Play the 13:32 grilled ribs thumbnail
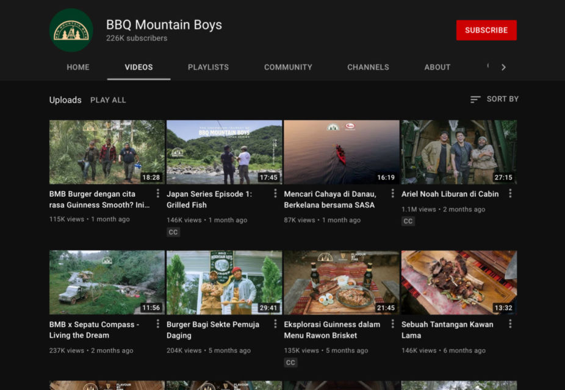The image size is (565, 390). pyautogui.click(x=459, y=282)
